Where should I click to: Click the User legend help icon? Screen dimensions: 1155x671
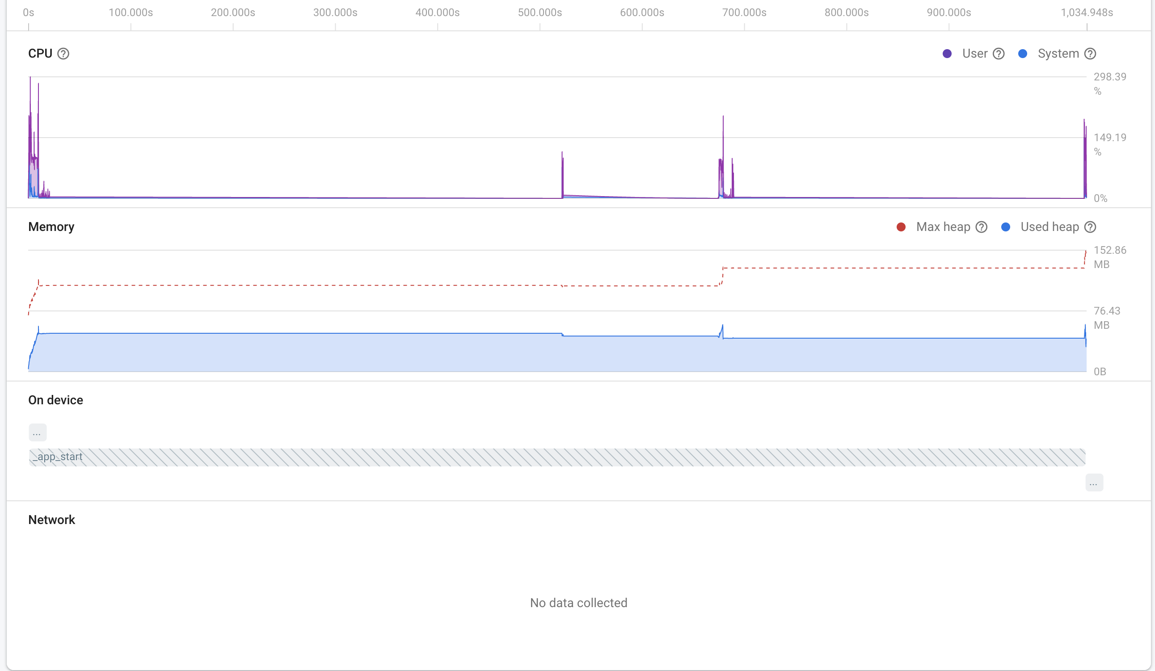pyautogui.click(x=999, y=54)
